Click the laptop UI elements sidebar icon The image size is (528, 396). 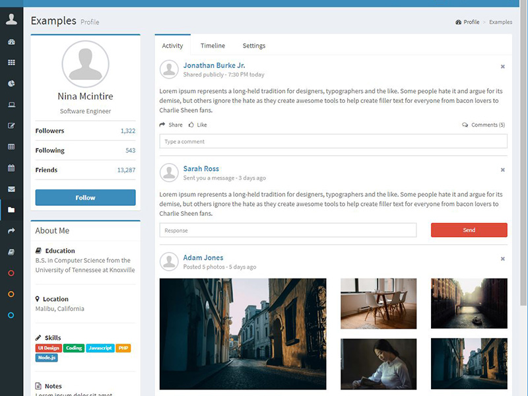click(x=11, y=105)
